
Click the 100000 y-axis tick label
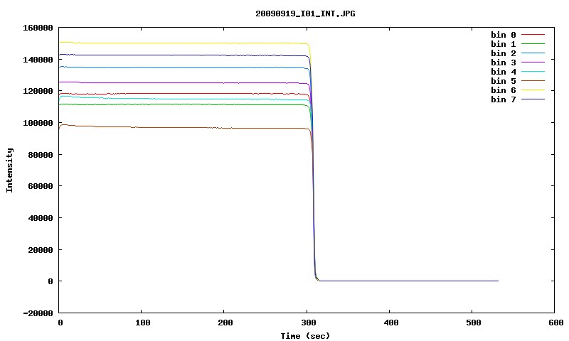[38, 123]
